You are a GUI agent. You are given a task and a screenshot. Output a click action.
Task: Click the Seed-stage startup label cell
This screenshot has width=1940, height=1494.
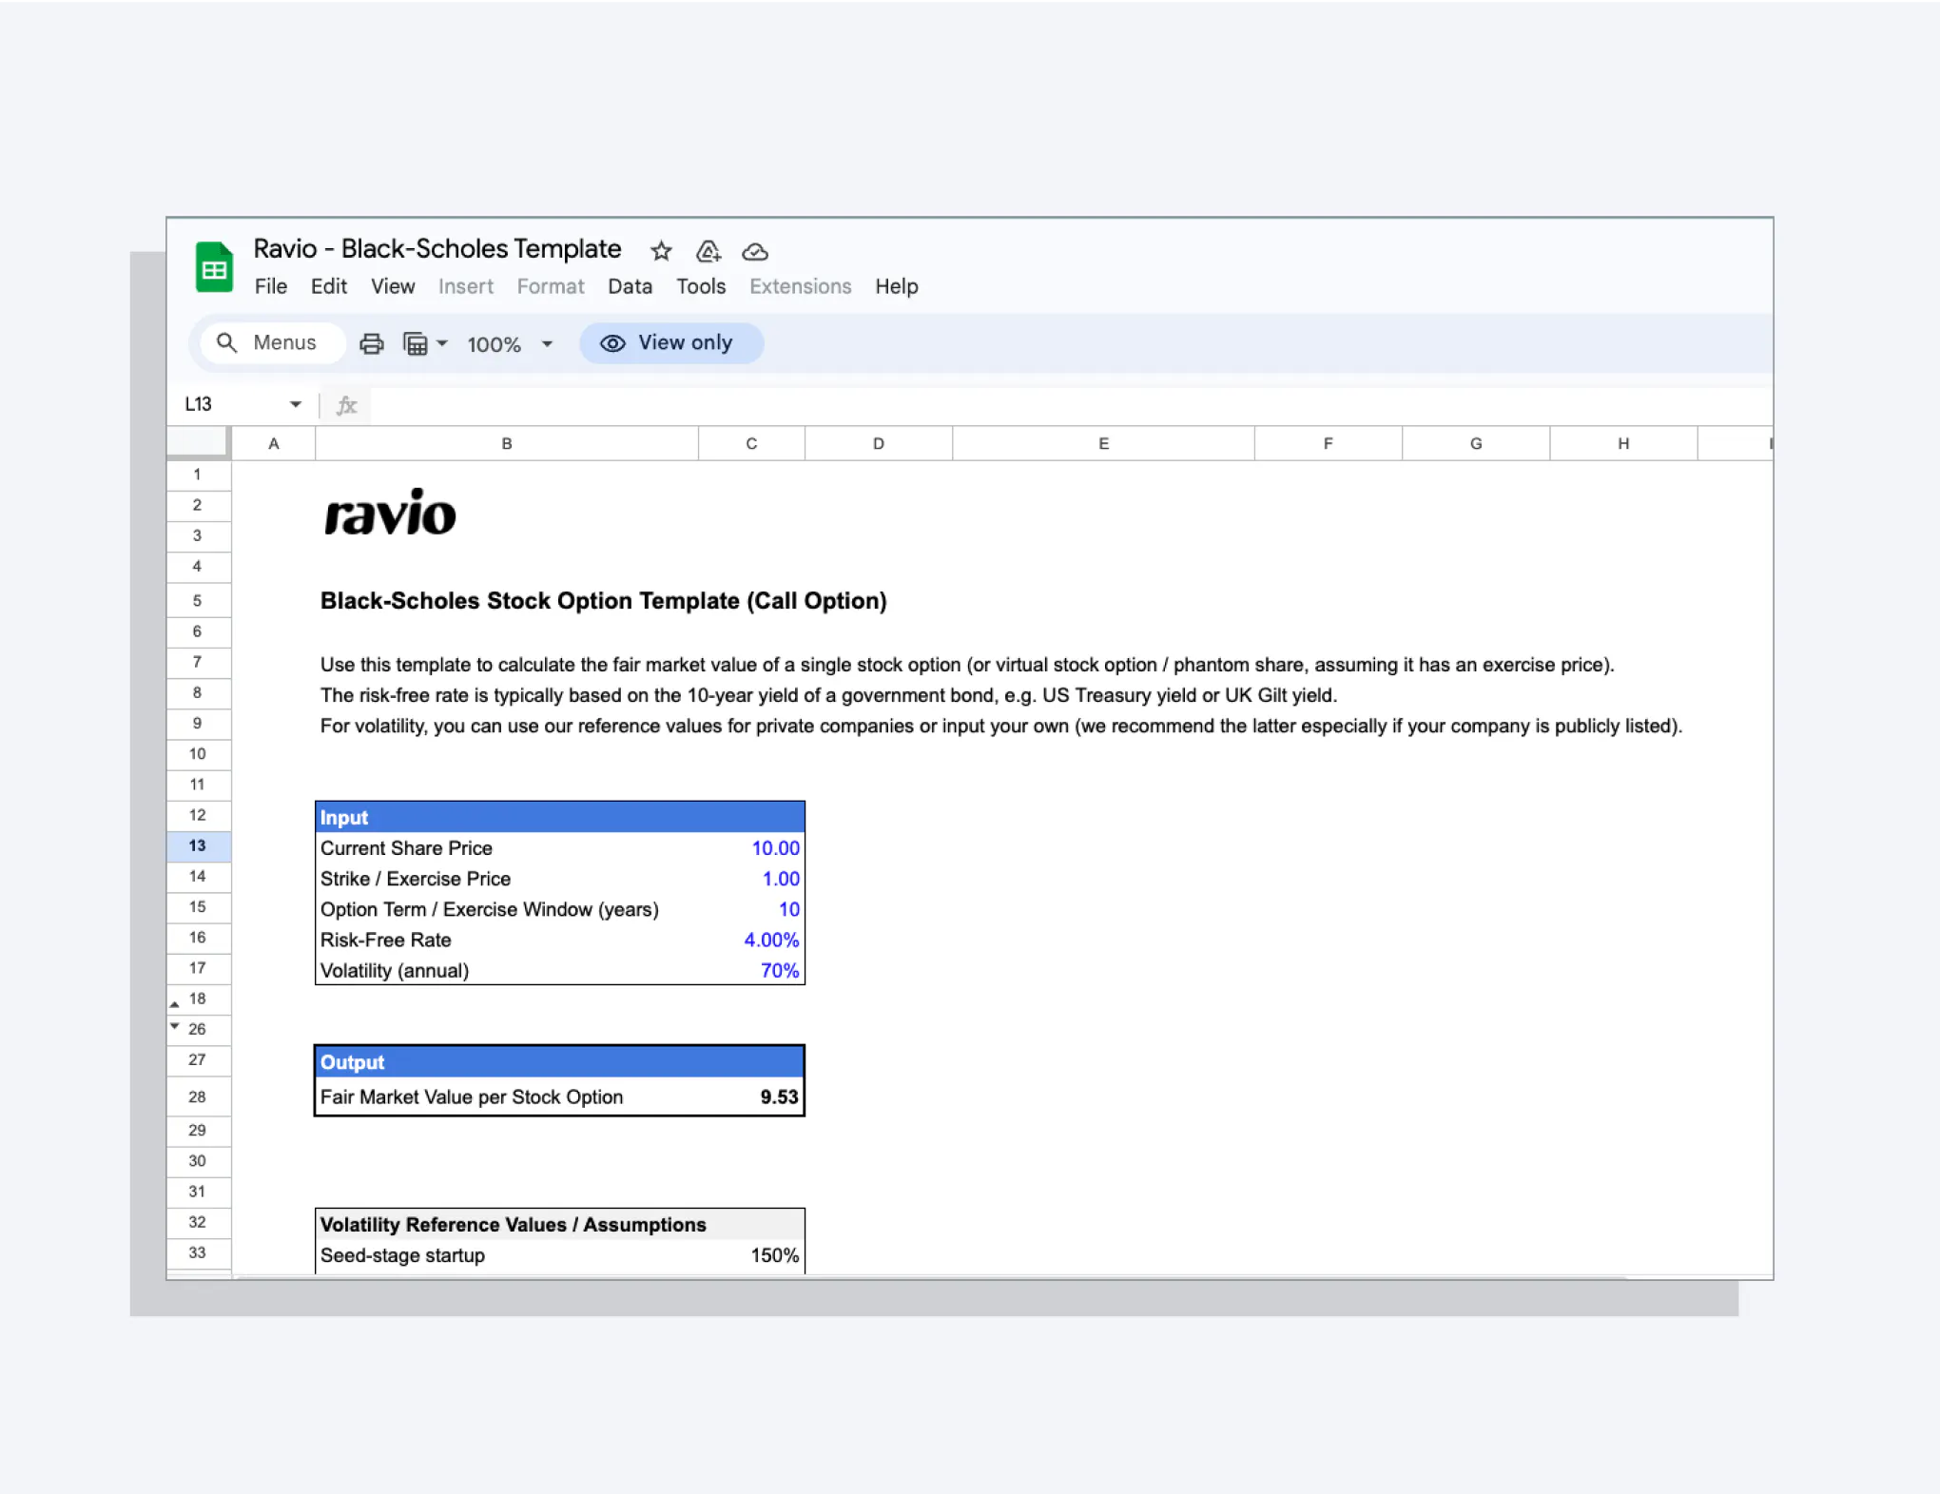click(507, 1255)
